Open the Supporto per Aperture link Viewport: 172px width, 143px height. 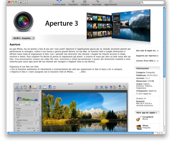point(147,56)
